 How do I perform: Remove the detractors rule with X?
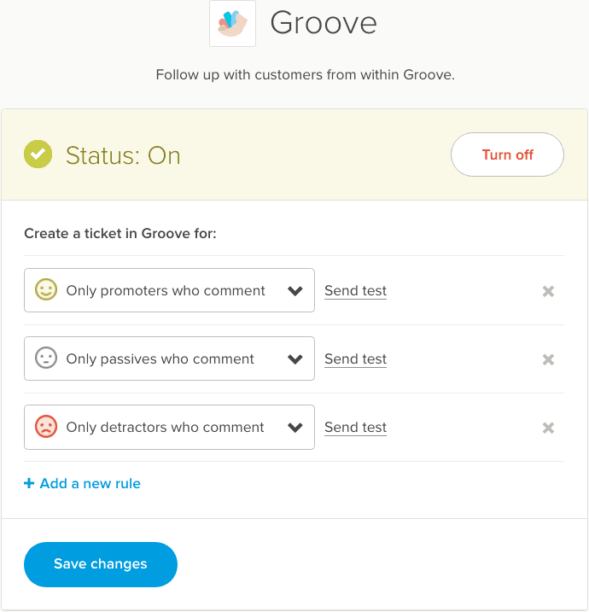tap(548, 428)
